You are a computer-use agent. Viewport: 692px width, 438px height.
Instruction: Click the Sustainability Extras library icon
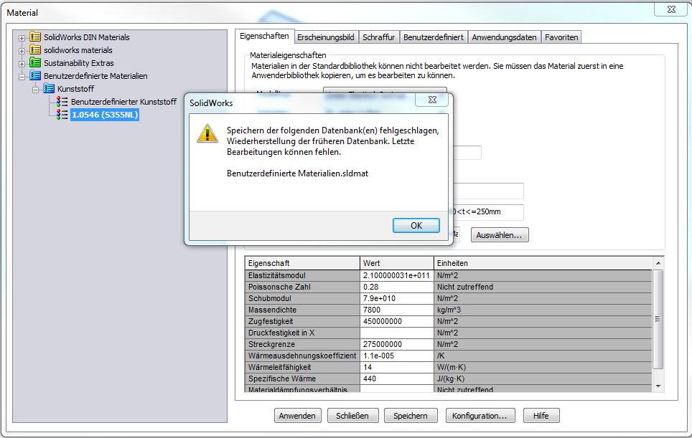point(35,62)
